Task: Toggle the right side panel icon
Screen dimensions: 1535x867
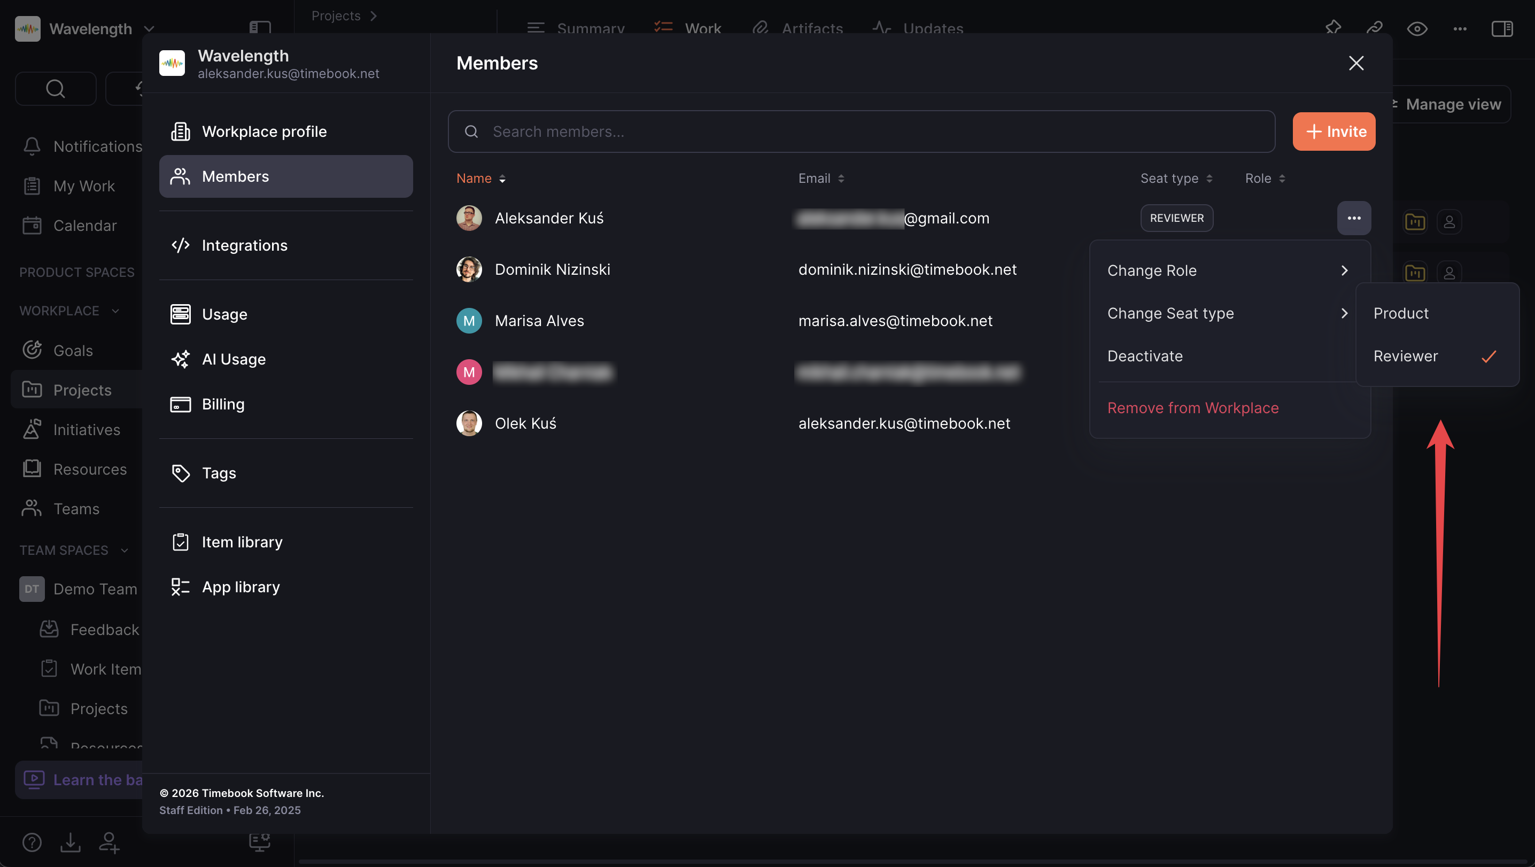Action: [1502, 29]
